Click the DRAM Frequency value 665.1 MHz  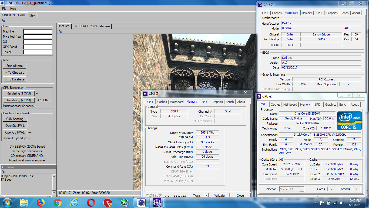[x=207, y=133]
